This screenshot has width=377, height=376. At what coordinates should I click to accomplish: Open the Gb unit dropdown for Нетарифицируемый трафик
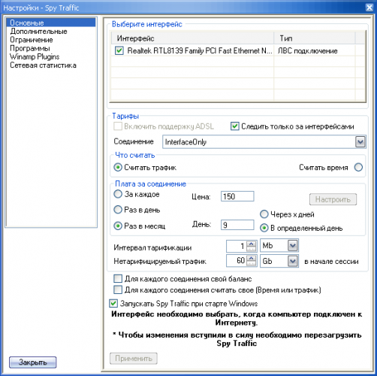(x=293, y=261)
